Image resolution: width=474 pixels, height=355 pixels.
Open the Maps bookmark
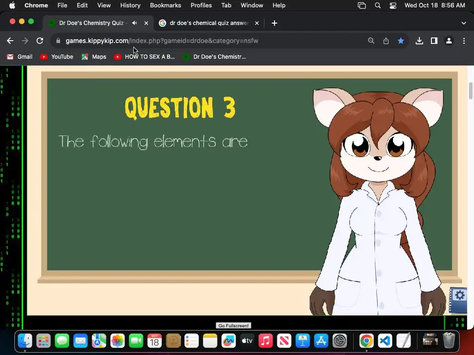(x=94, y=57)
